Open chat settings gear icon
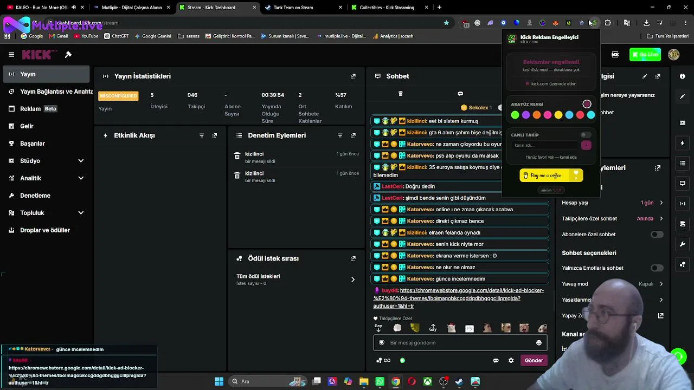Image resolution: width=694 pixels, height=390 pixels. click(x=511, y=360)
